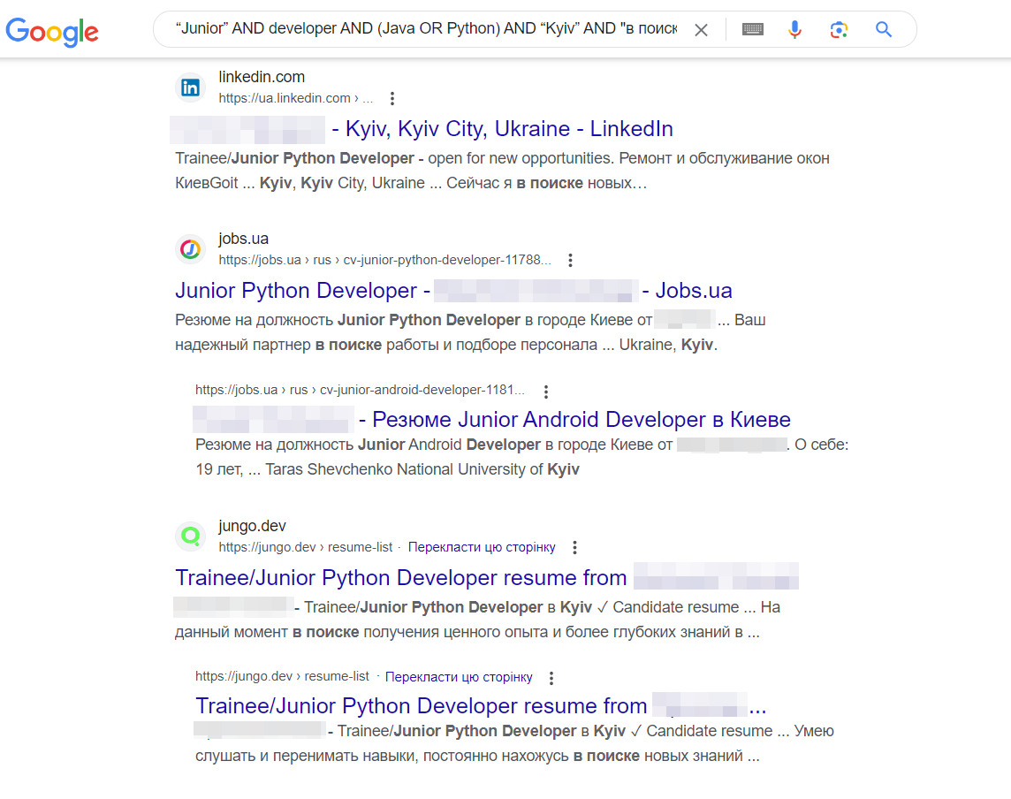Click the blue magnifier search button
Screen dimensions: 1011x799
pyautogui.click(x=884, y=29)
